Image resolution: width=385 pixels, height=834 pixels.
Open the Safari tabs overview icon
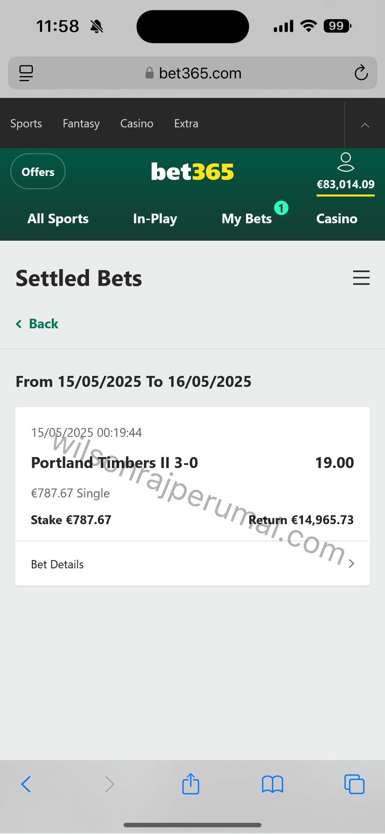[354, 784]
